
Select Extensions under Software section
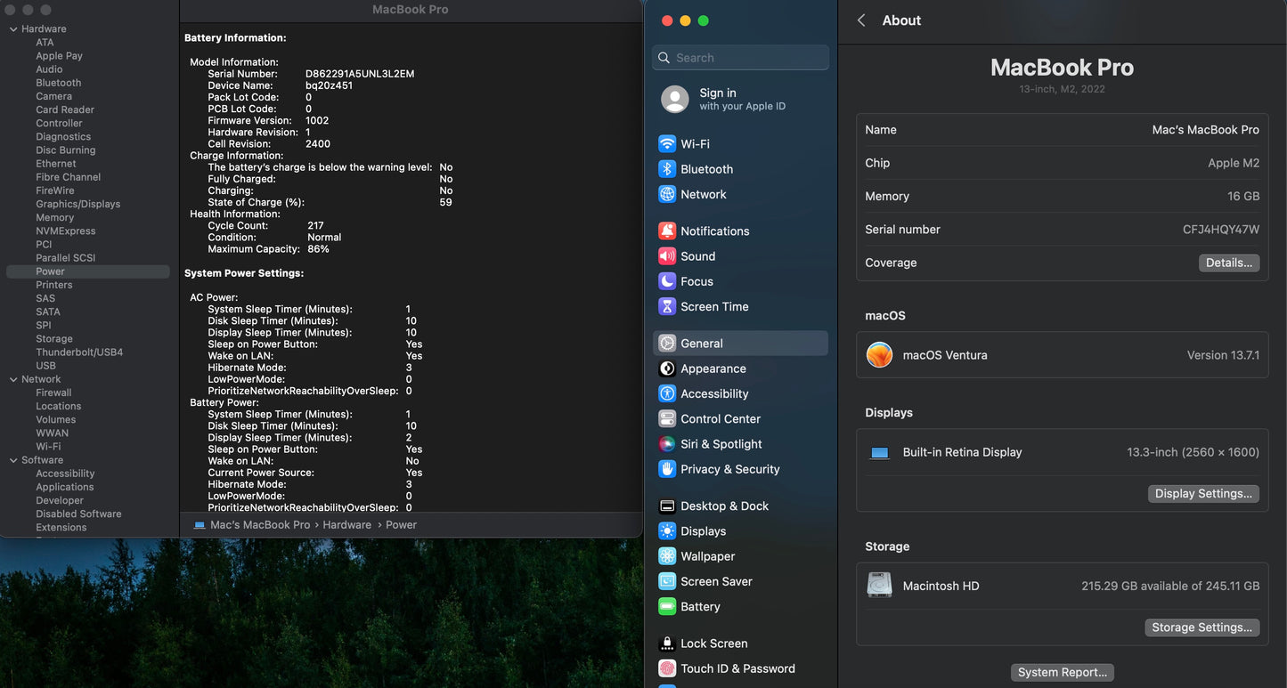coord(61,527)
